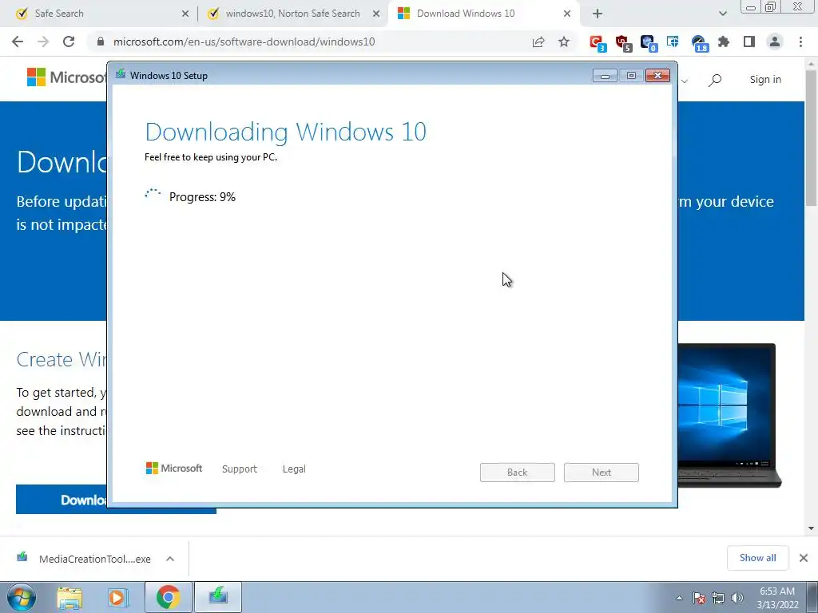Screen dimensions: 818x613
Task: Click the window-shaped extension icon in toolbar
Action: click(x=673, y=42)
